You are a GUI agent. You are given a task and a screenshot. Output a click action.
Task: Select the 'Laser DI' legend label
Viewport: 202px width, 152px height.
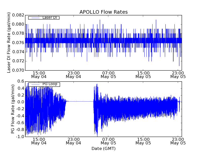49,18
